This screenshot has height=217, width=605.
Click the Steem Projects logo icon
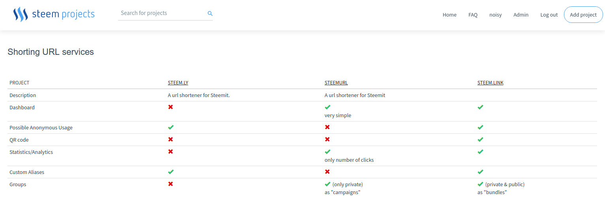tap(21, 14)
